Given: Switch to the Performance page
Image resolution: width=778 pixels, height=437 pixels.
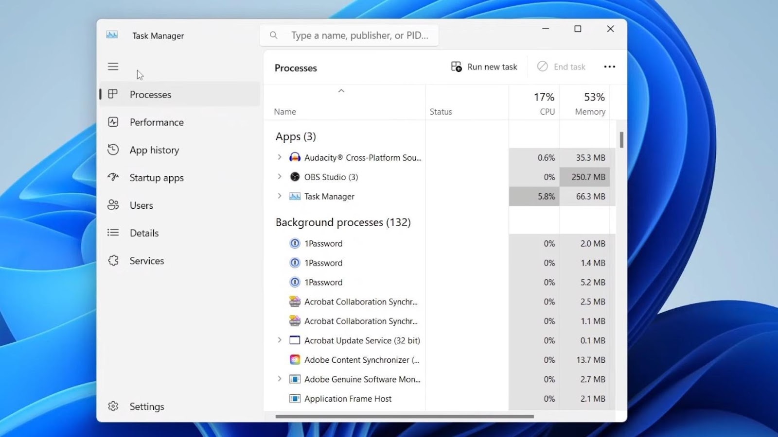Looking at the screenshot, I should click(180, 122).
